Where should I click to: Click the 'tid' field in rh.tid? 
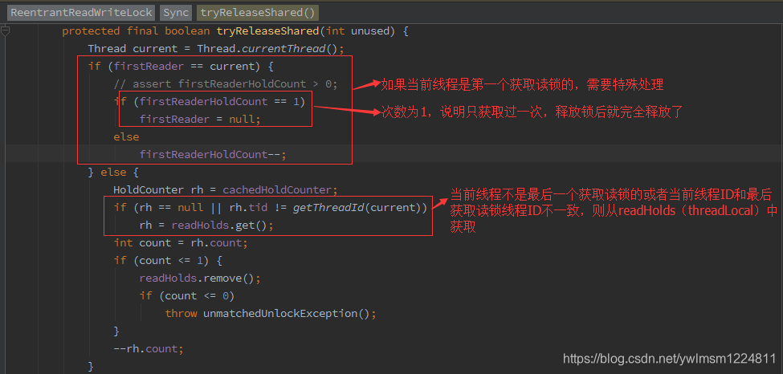(x=258, y=208)
